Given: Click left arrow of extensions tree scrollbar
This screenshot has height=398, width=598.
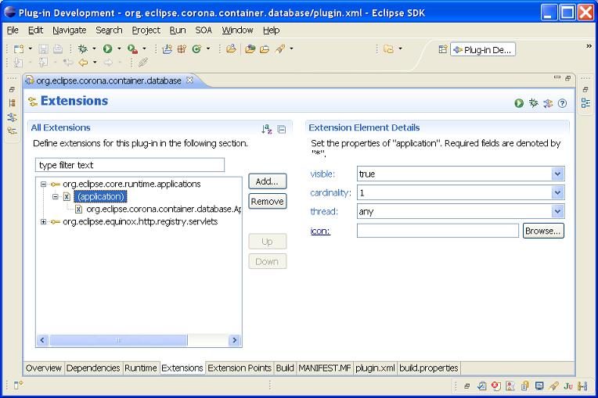Looking at the screenshot, I should tap(42, 340).
